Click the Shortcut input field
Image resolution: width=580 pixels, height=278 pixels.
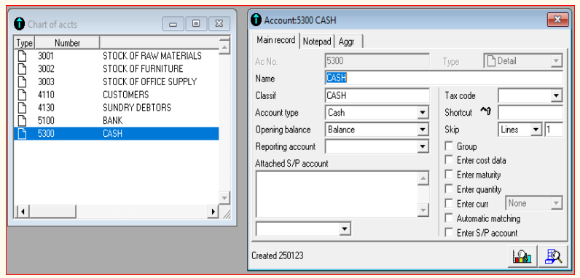530,112
